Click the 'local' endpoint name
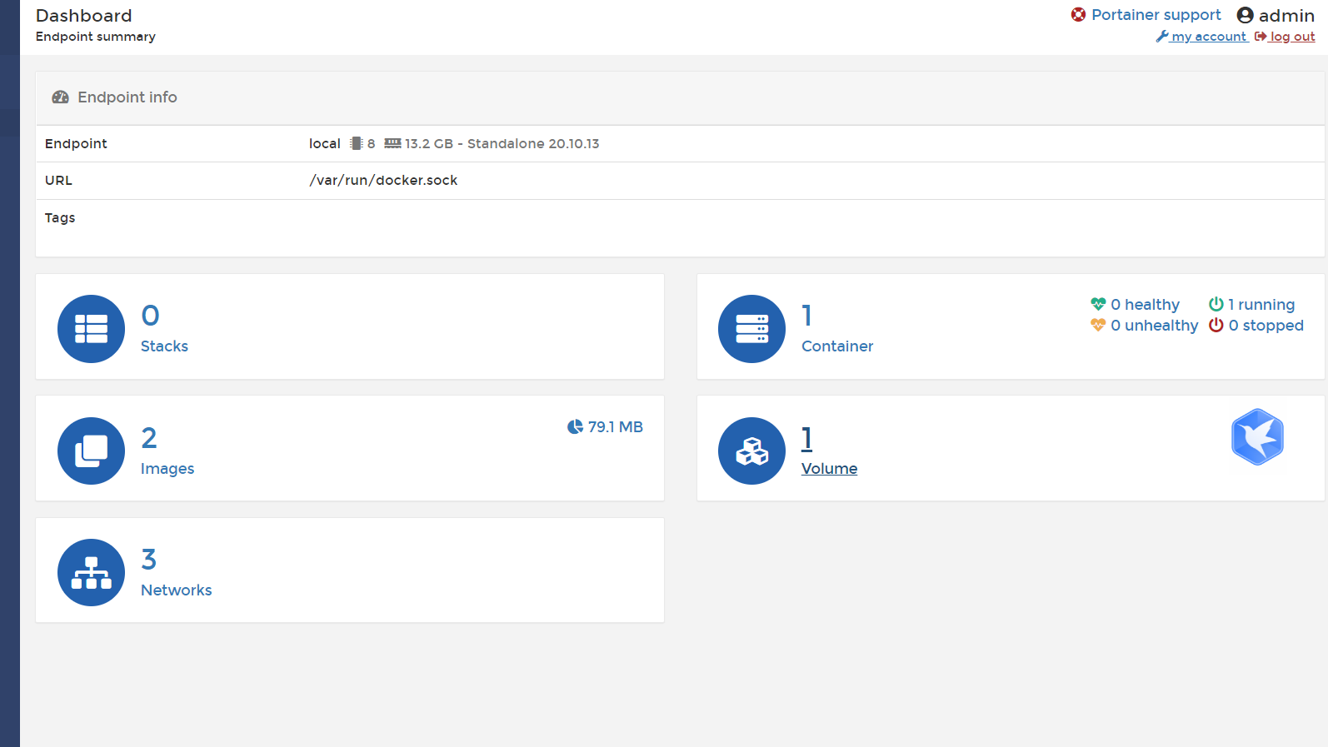Image resolution: width=1328 pixels, height=747 pixels. click(x=325, y=143)
